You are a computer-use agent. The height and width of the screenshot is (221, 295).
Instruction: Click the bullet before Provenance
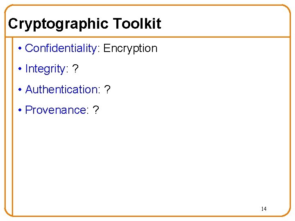(20, 110)
